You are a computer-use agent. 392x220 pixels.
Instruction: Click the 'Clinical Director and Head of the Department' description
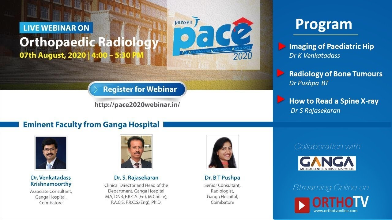click(136, 188)
